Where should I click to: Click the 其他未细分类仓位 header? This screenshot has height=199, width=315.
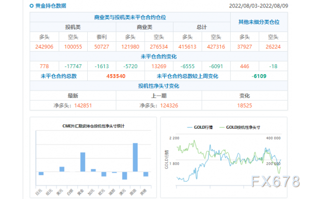coord(259,22)
